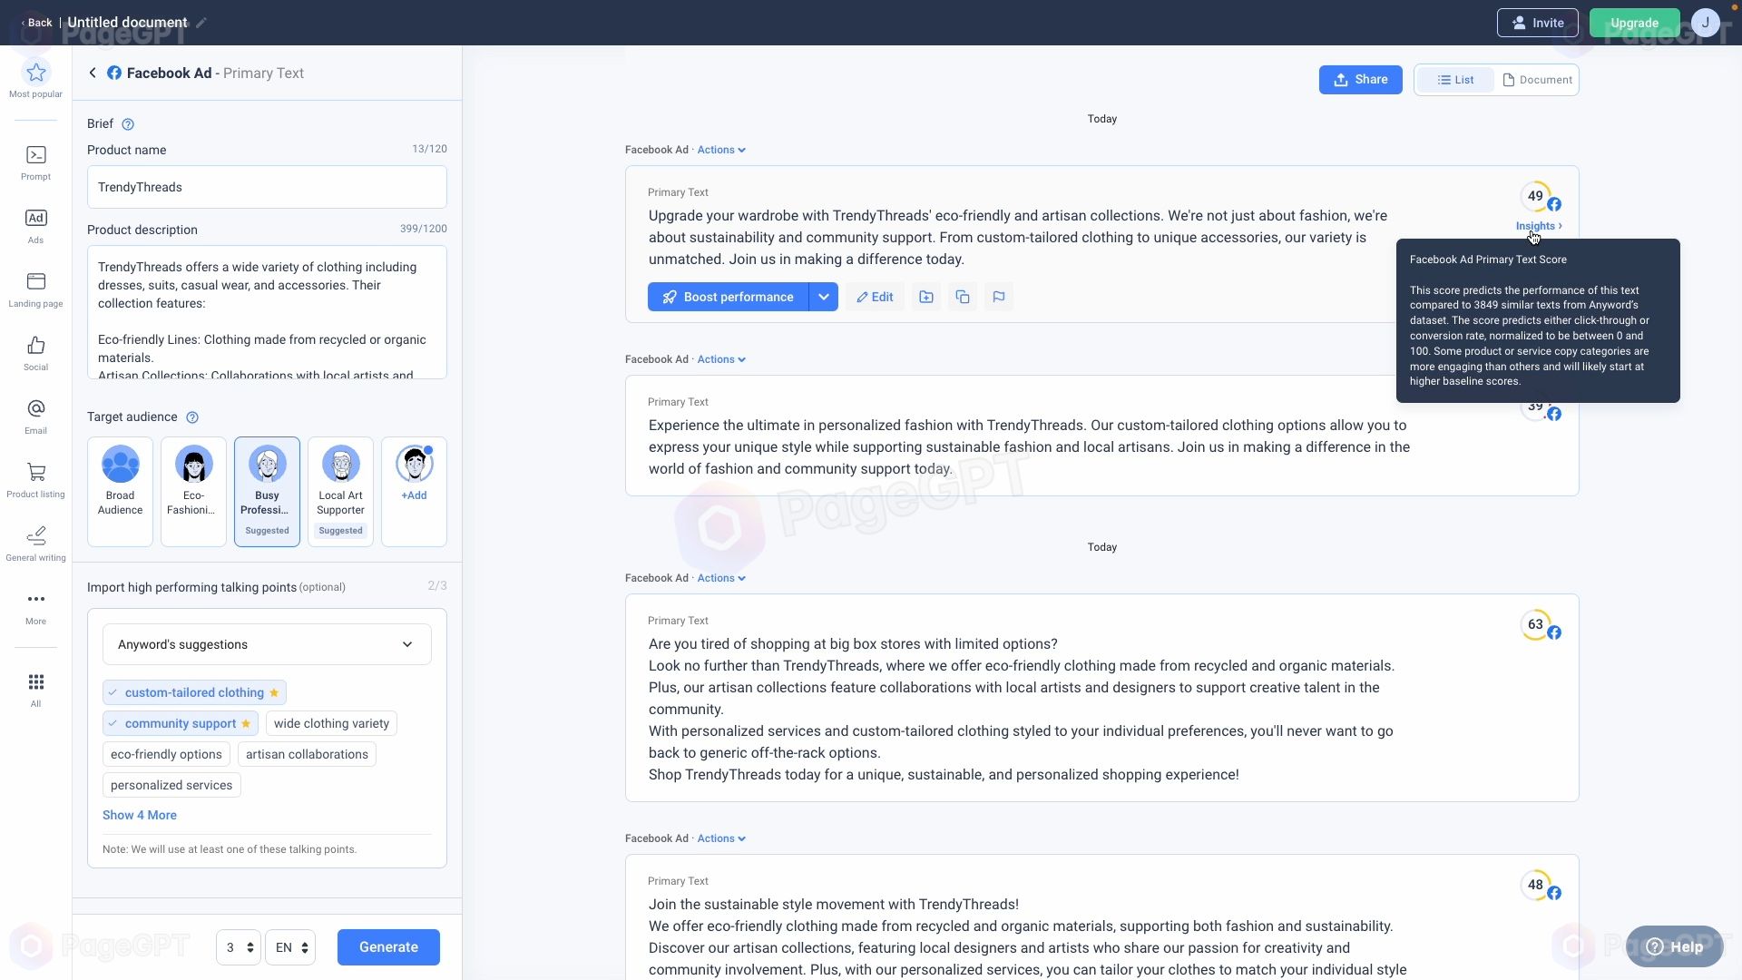The width and height of the screenshot is (1742, 980).
Task: Switch to Document view tab
Action: (1536, 79)
